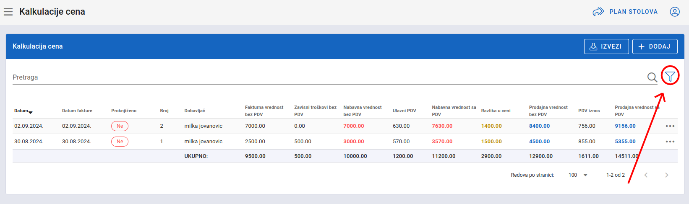
Task: Open more options for 30.08.2024 row
Action: tap(670, 142)
